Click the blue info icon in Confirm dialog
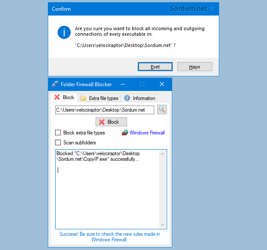Viewport: 267px width, 250px height. (x=64, y=32)
